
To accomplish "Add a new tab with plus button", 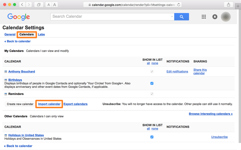I will [238, 6].
